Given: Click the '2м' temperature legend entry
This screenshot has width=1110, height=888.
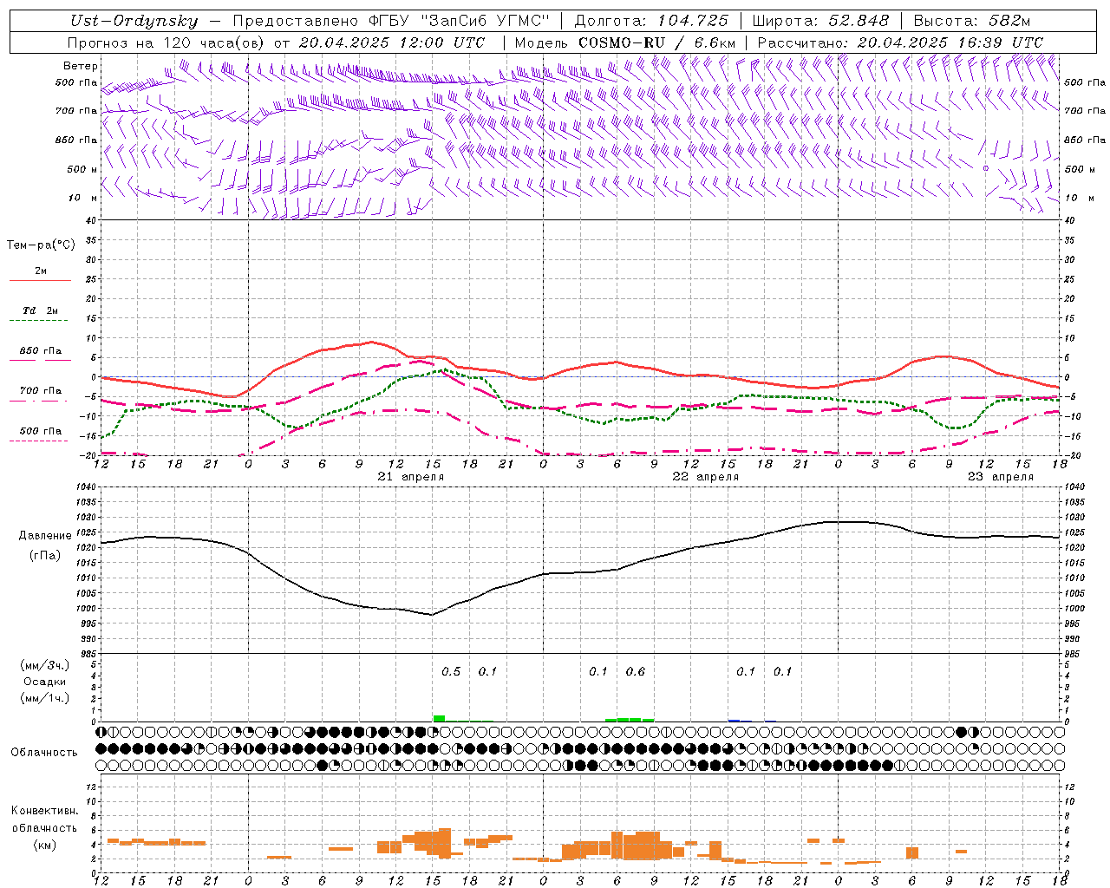Looking at the screenshot, I should (x=41, y=271).
